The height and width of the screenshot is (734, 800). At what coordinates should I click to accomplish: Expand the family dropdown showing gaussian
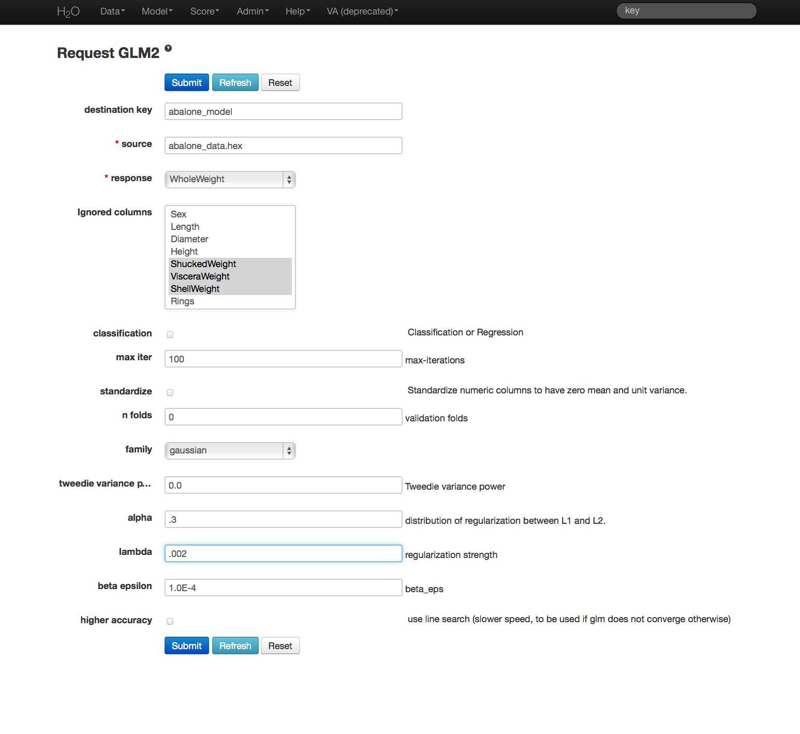coord(230,450)
